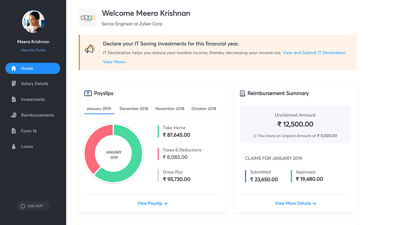Click the megaphone announcement icon
The height and width of the screenshot is (225, 413).
pos(90,49)
